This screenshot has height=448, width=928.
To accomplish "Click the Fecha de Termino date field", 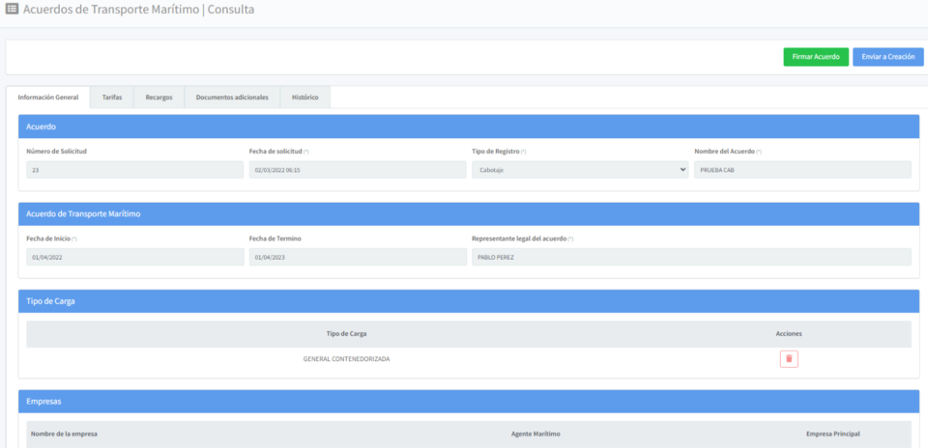I will 358,258.
